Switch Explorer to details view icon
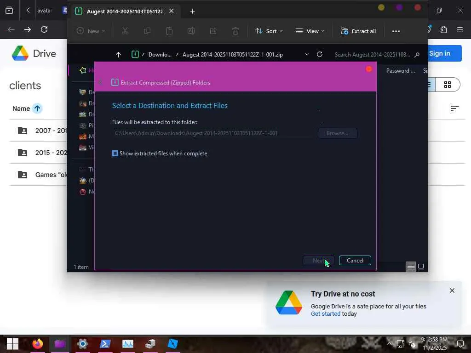Screen dimensions: 471x353 (x=411, y=266)
